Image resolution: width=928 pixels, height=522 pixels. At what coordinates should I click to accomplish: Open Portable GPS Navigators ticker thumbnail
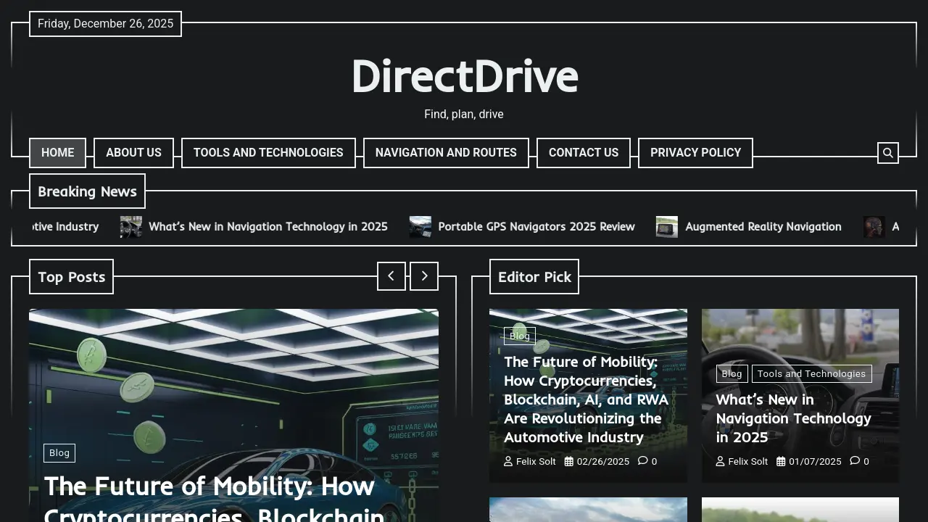(x=420, y=227)
